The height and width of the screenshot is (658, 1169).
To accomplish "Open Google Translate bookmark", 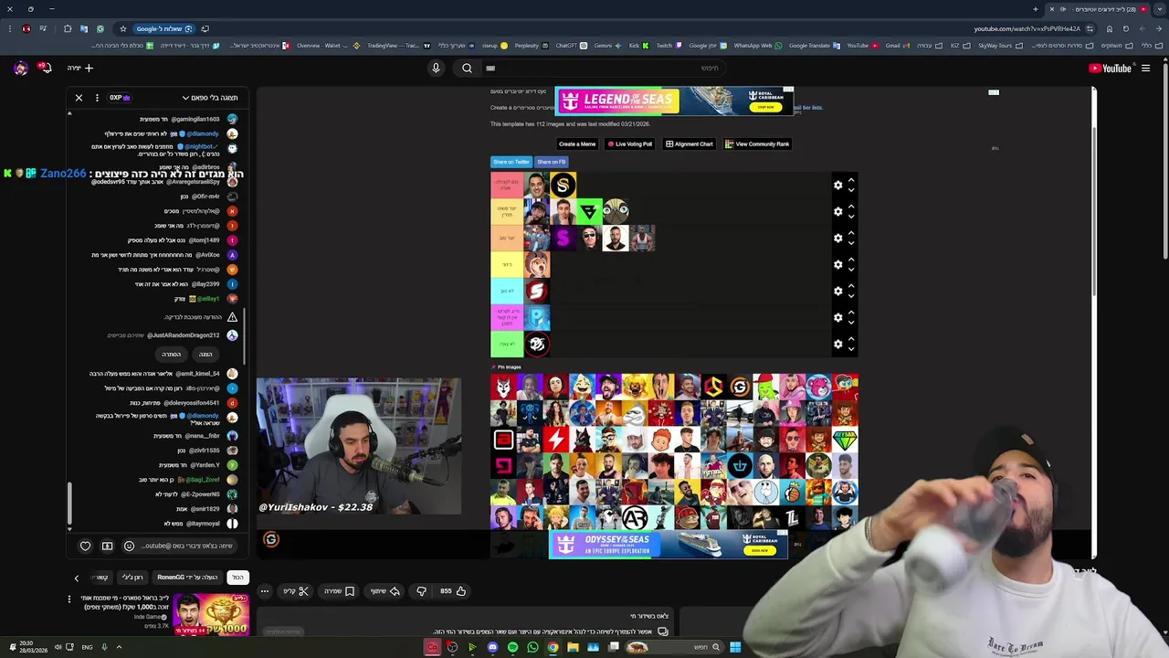I will click(814, 46).
